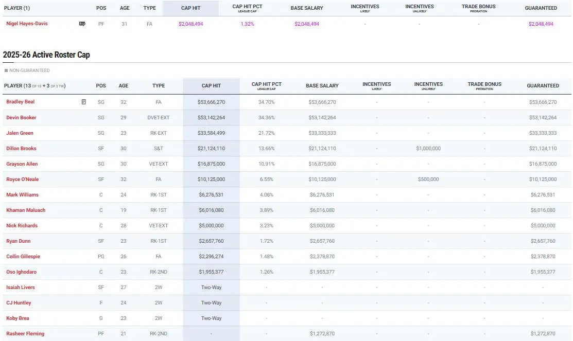Sort active roster by GUARANTEED column
This screenshot has height=341, width=573.
(x=543, y=86)
